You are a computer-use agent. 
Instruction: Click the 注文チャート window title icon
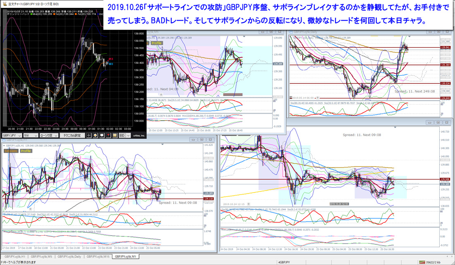[x=5, y=4]
